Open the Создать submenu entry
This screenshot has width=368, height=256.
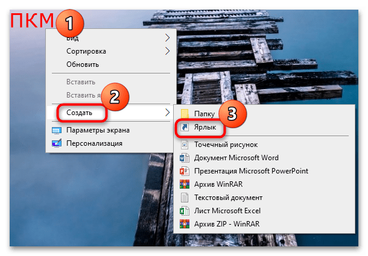coord(110,113)
